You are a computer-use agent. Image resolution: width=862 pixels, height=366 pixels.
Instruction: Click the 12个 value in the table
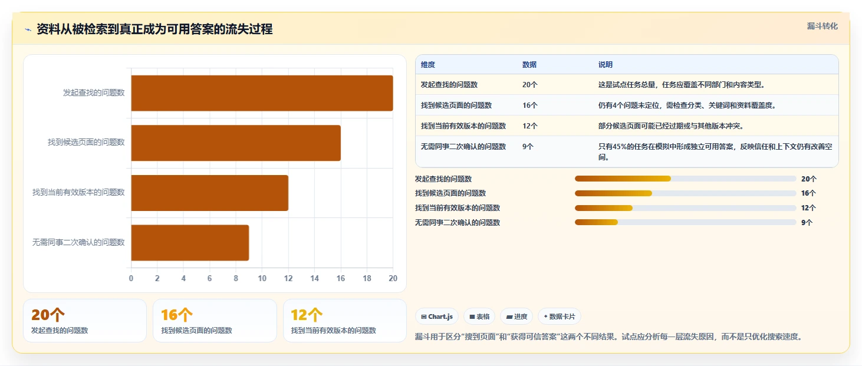530,126
